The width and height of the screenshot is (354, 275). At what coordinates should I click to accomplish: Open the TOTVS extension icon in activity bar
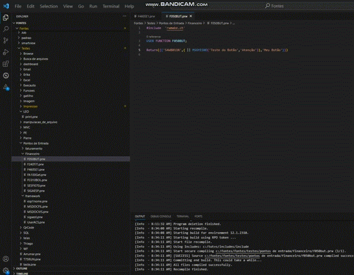click(6, 75)
